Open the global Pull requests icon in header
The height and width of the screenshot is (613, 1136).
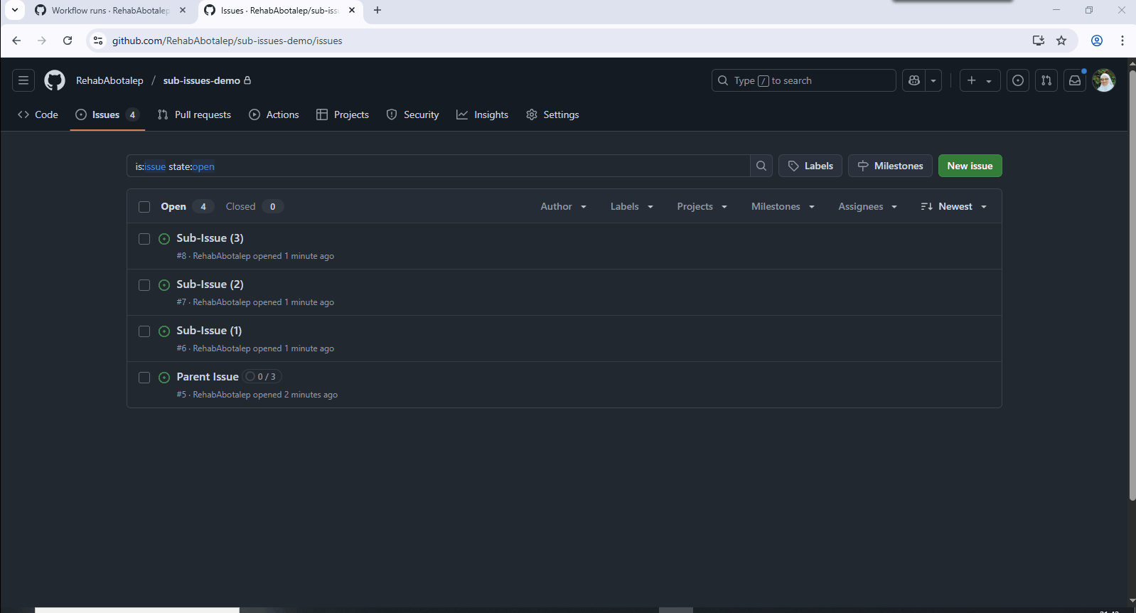pos(1046,80)
